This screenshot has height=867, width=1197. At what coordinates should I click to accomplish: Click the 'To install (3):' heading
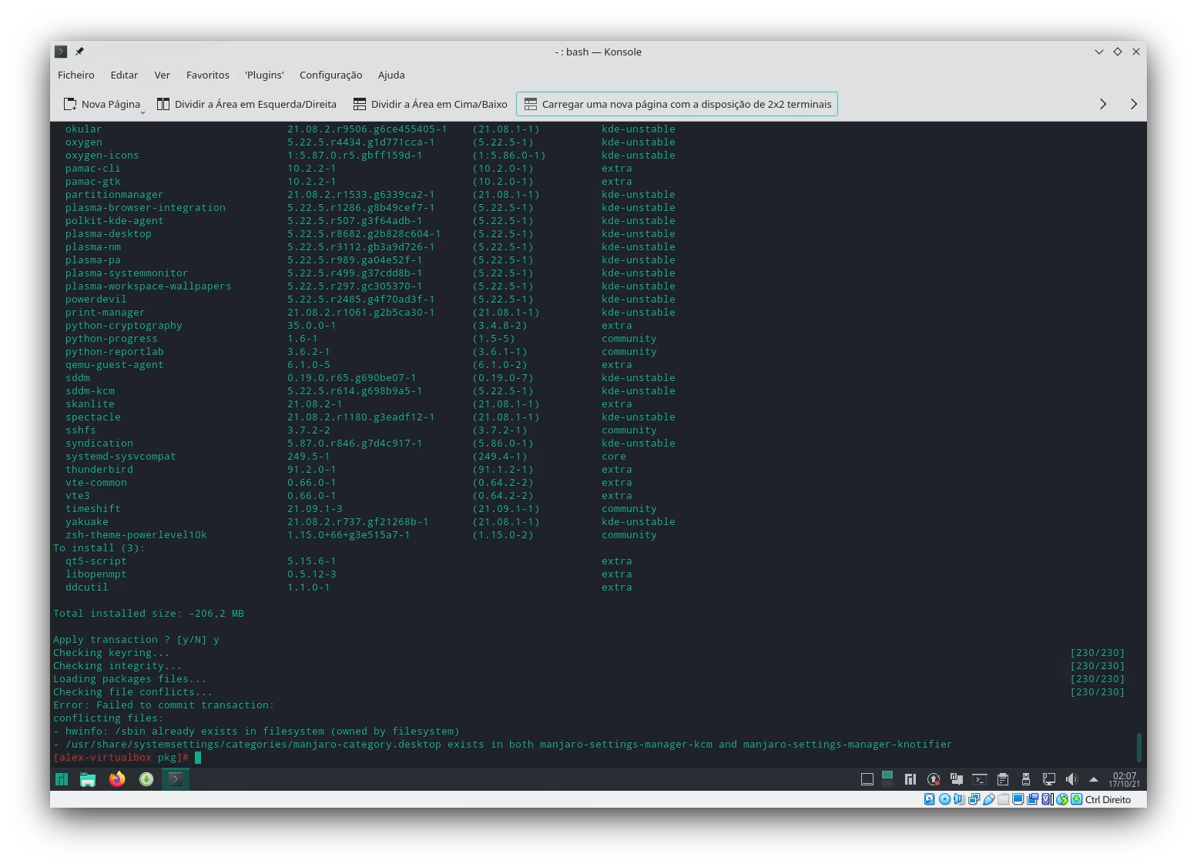[99, 548]
